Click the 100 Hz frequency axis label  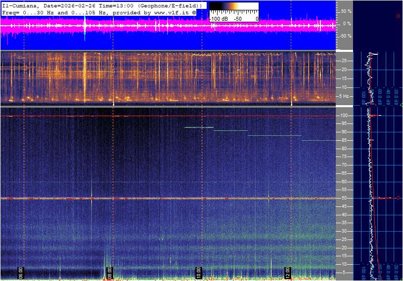click(x=345, y=116)
